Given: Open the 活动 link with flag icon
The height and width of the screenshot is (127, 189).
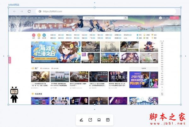Looking at the screenshot, I should click(154, 35).
